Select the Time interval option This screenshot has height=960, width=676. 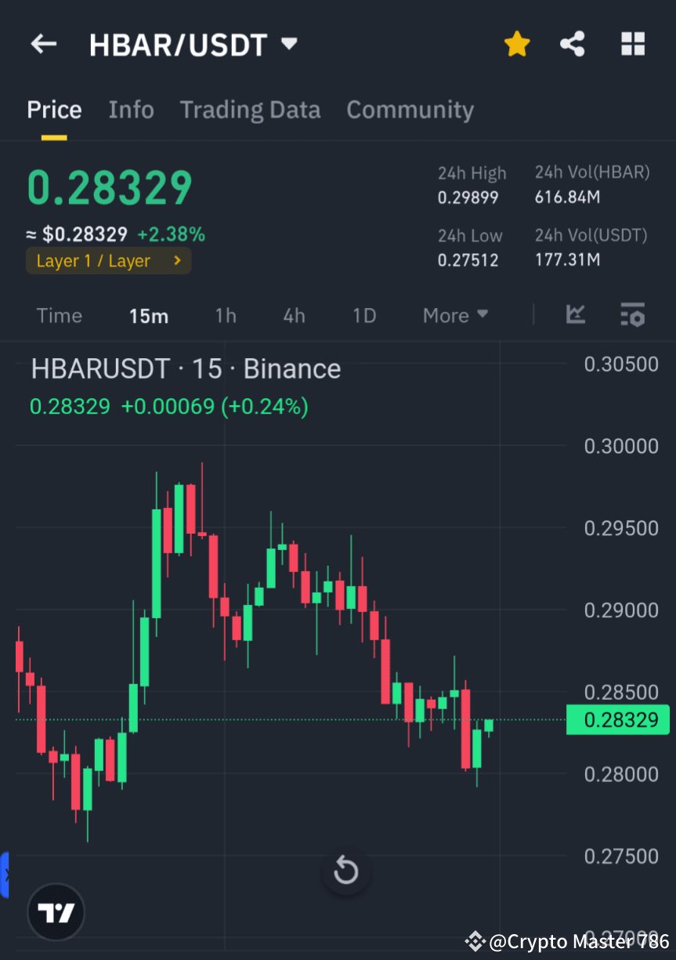point(59,315)
